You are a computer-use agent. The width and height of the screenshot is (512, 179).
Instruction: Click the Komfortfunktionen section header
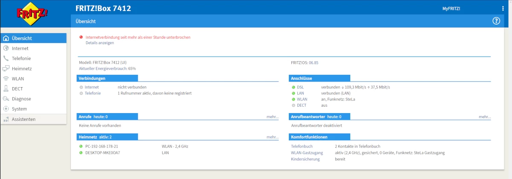point(320,137)
